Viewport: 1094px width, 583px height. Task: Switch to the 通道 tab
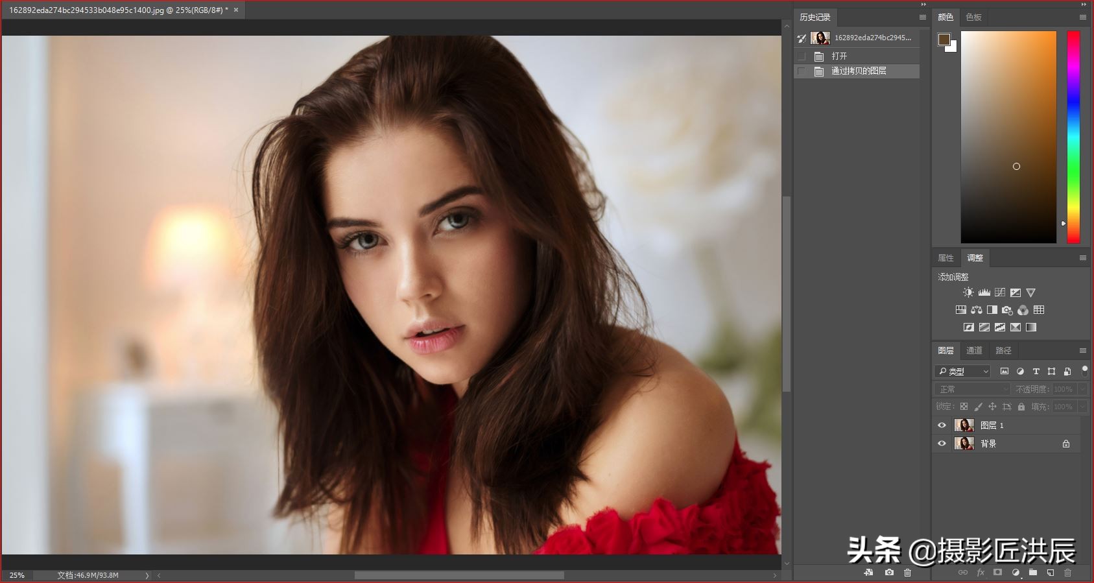(974, 351)
